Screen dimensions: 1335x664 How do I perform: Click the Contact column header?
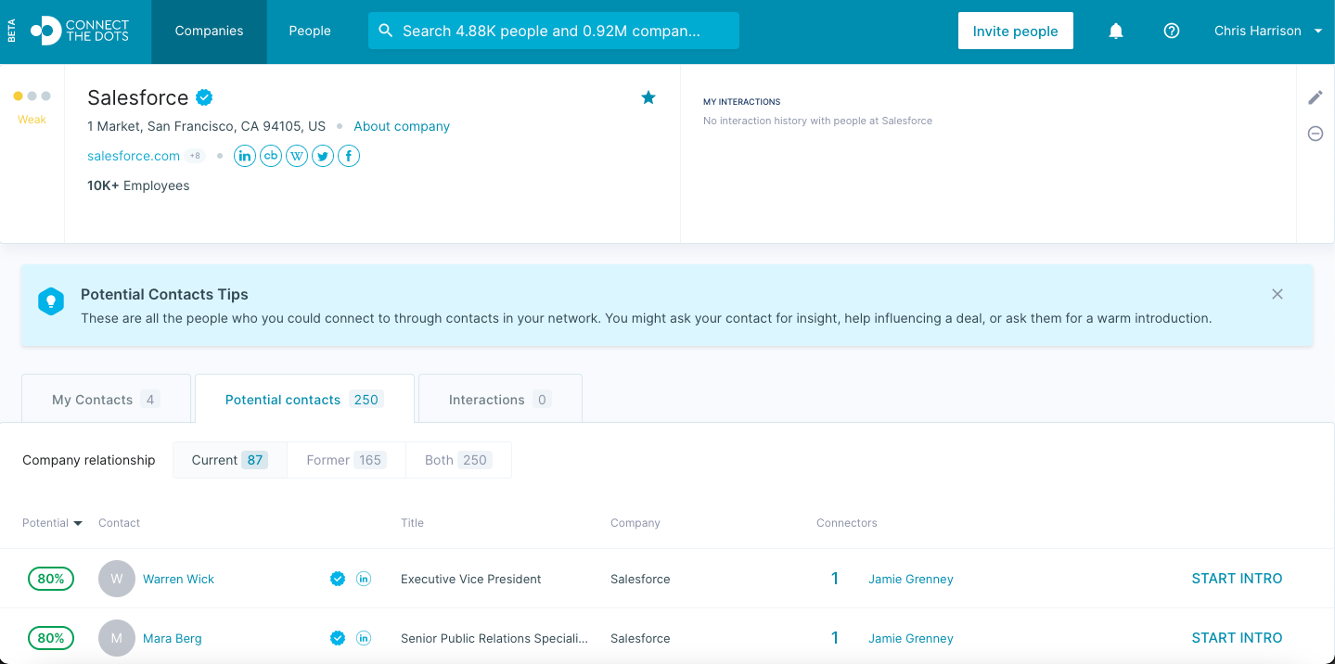119,523
